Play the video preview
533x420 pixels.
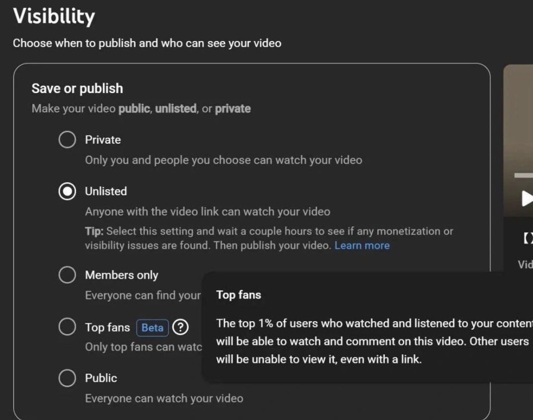coord(527,198)
